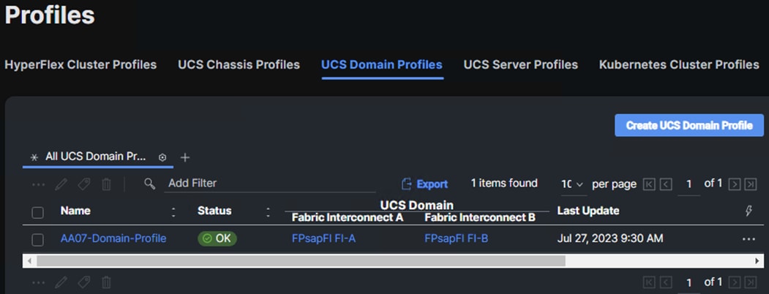This screenshot has width=769, height=294.
Task: Click the search magnifier icon
Action: tap(149, 184)
